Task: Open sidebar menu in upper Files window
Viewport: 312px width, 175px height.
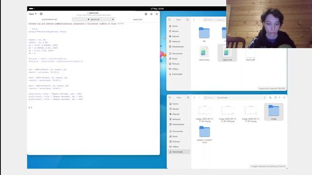Action: tap(187, 19)
